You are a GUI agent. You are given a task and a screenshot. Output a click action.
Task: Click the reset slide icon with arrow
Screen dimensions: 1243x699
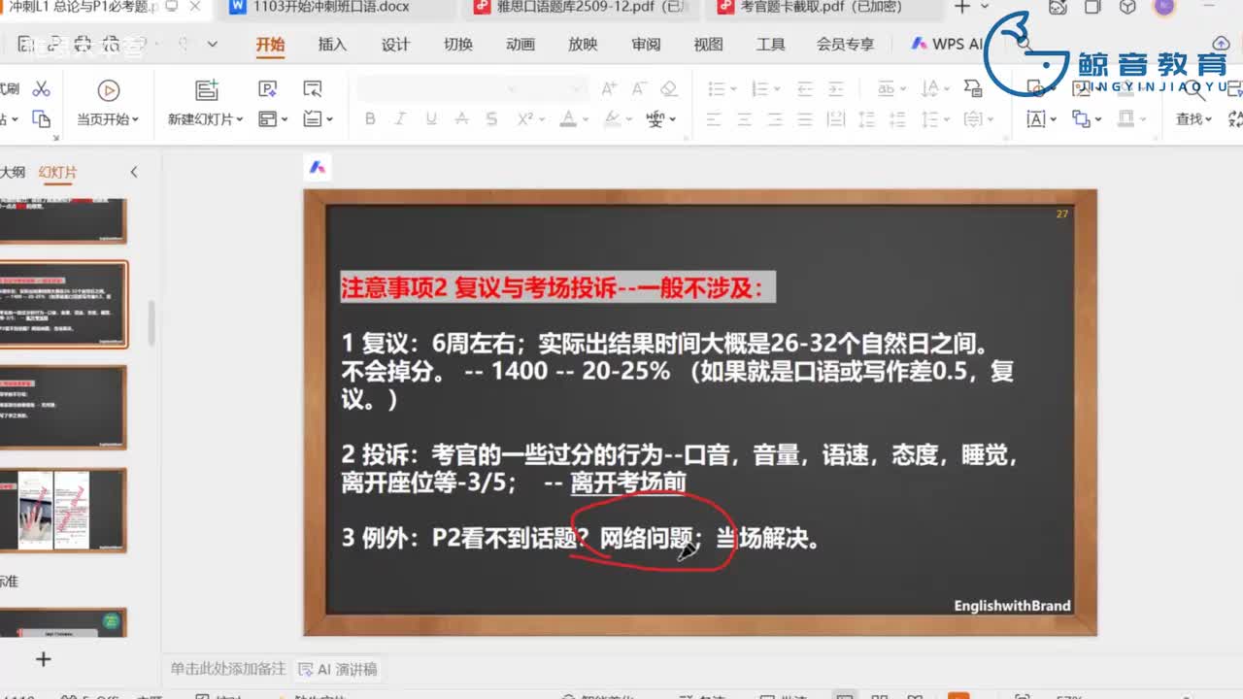pos(313,89)
